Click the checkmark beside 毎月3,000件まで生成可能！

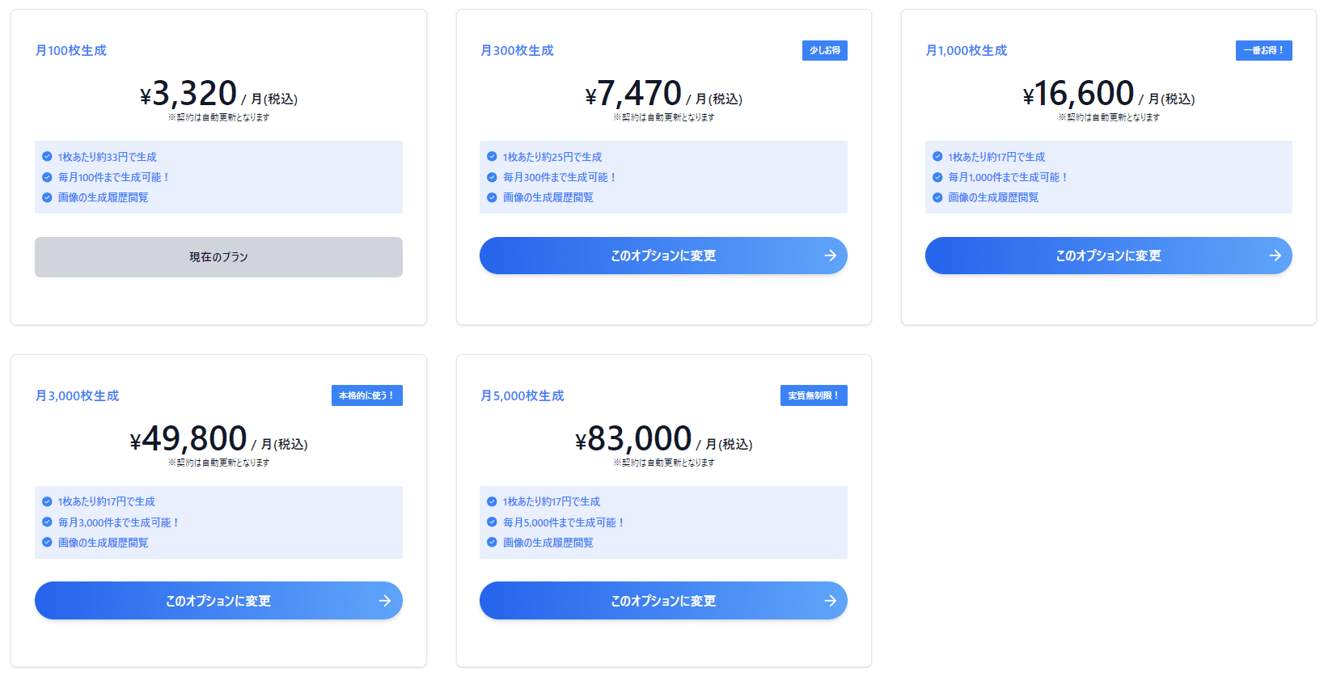tap(47, 522)
